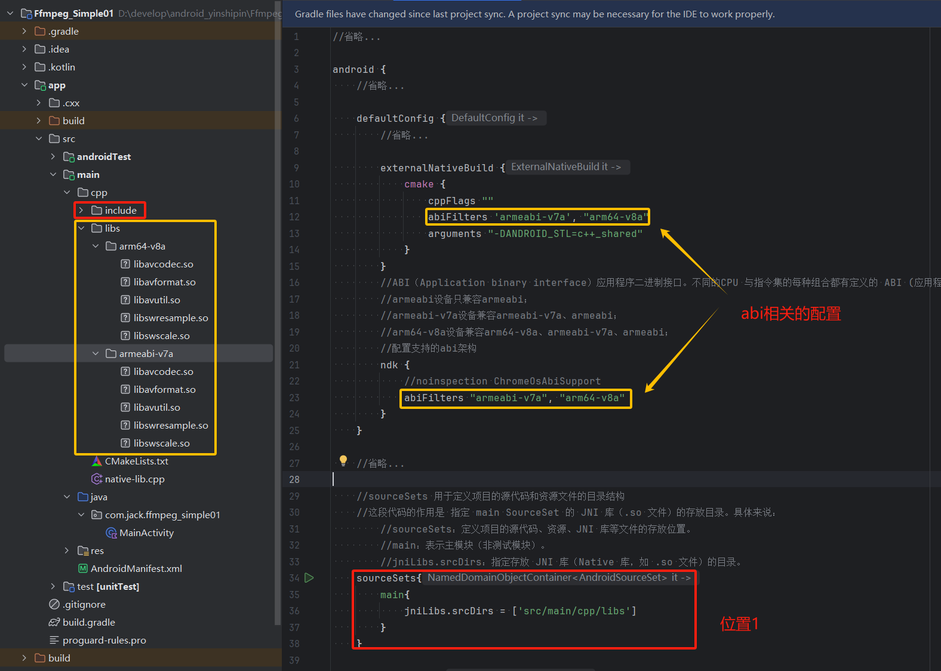
Task: Click the Gradle files changed notification banner
Action: tap(534, 14)
